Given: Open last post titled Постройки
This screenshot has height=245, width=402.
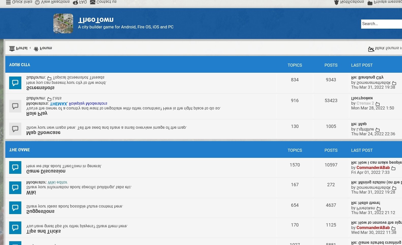Looking at the screenshot, I should point(362,98).
